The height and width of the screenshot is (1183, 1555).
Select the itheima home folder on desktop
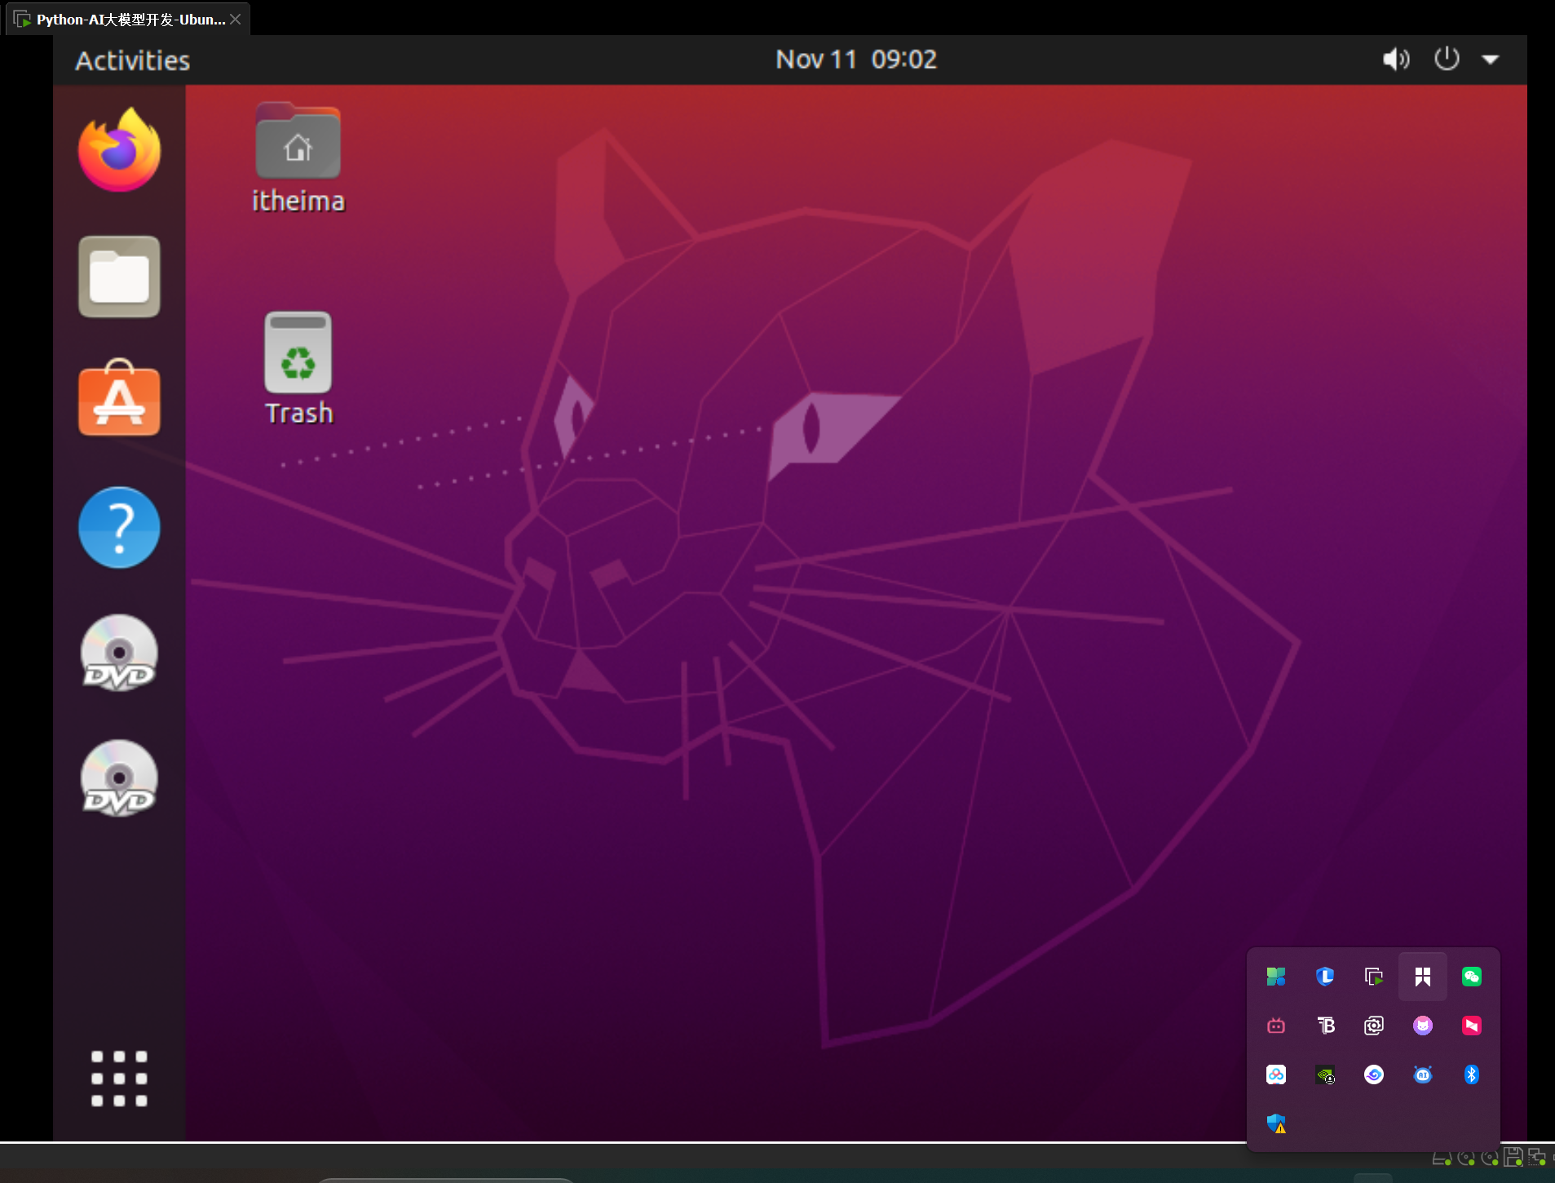click(298, 158)
